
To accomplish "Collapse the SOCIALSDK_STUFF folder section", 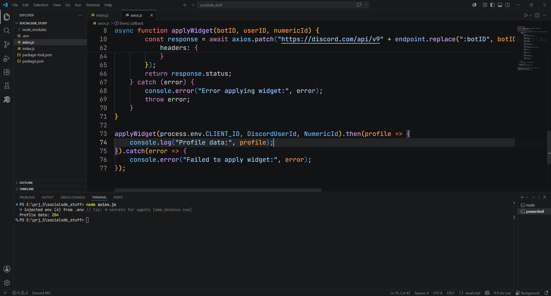I will tap(50, 23).
